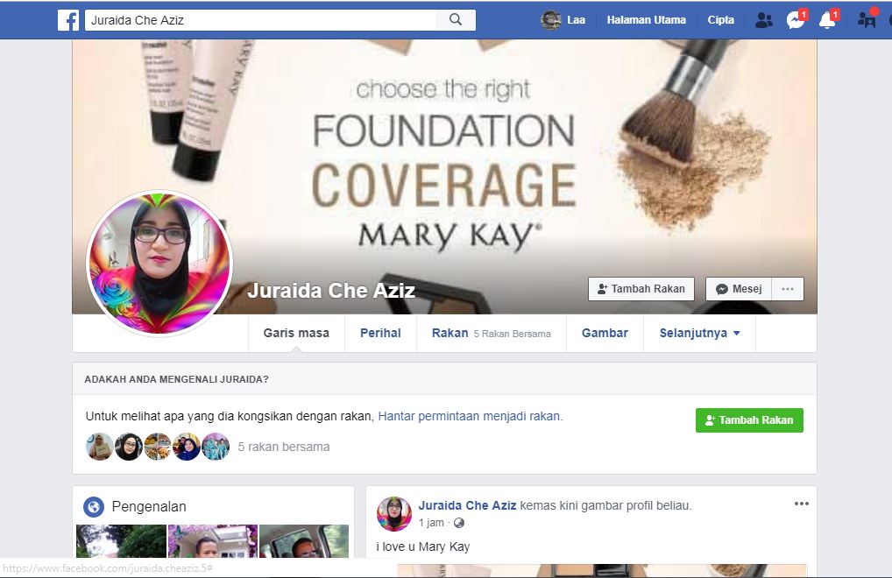Open the friend requests icon
Image resolution: width=892 pixels, height=578 pixels.
(763, 20)
